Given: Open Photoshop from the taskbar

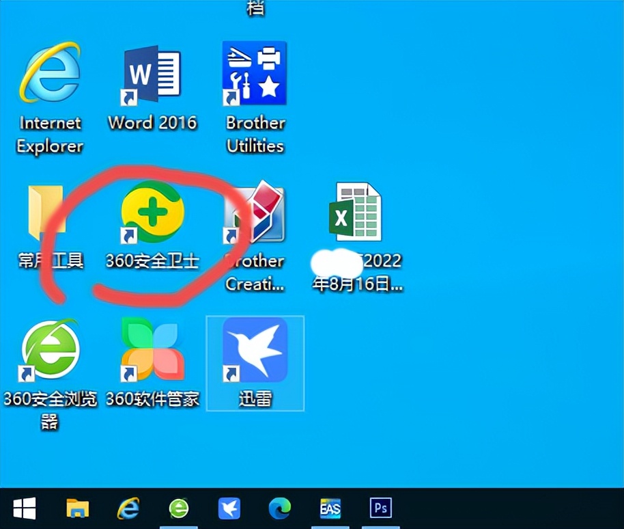Looking at the screenshot, I should pos(381,508).
